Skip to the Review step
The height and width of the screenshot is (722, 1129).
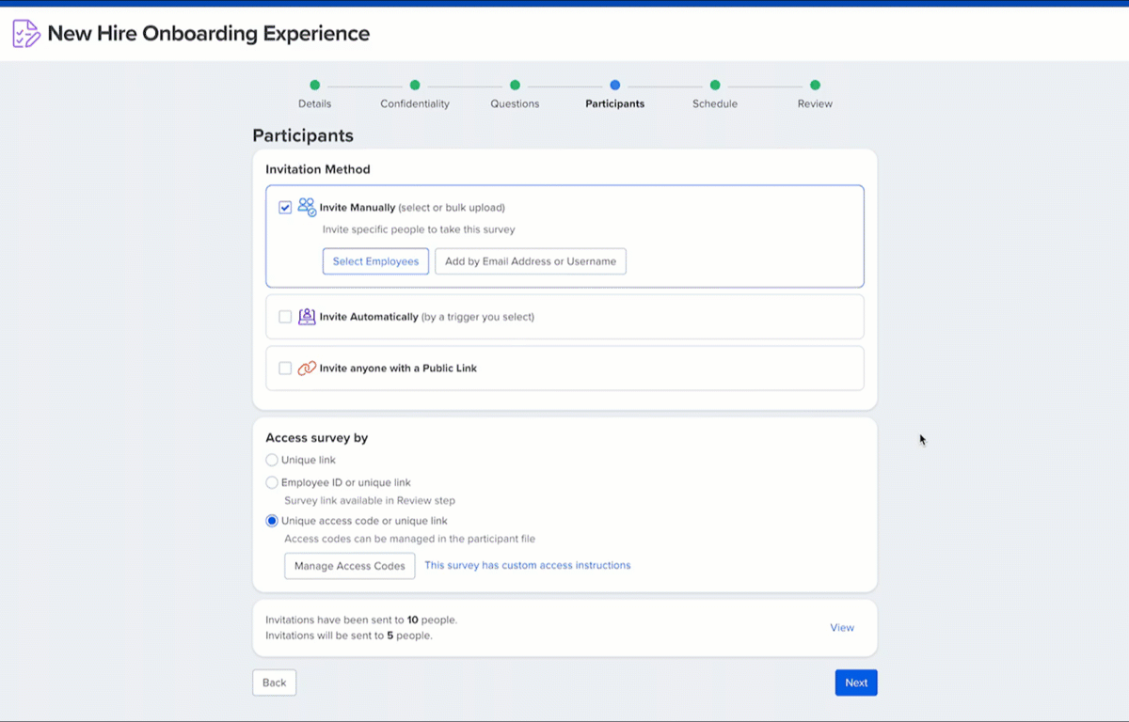coord(815,86)
